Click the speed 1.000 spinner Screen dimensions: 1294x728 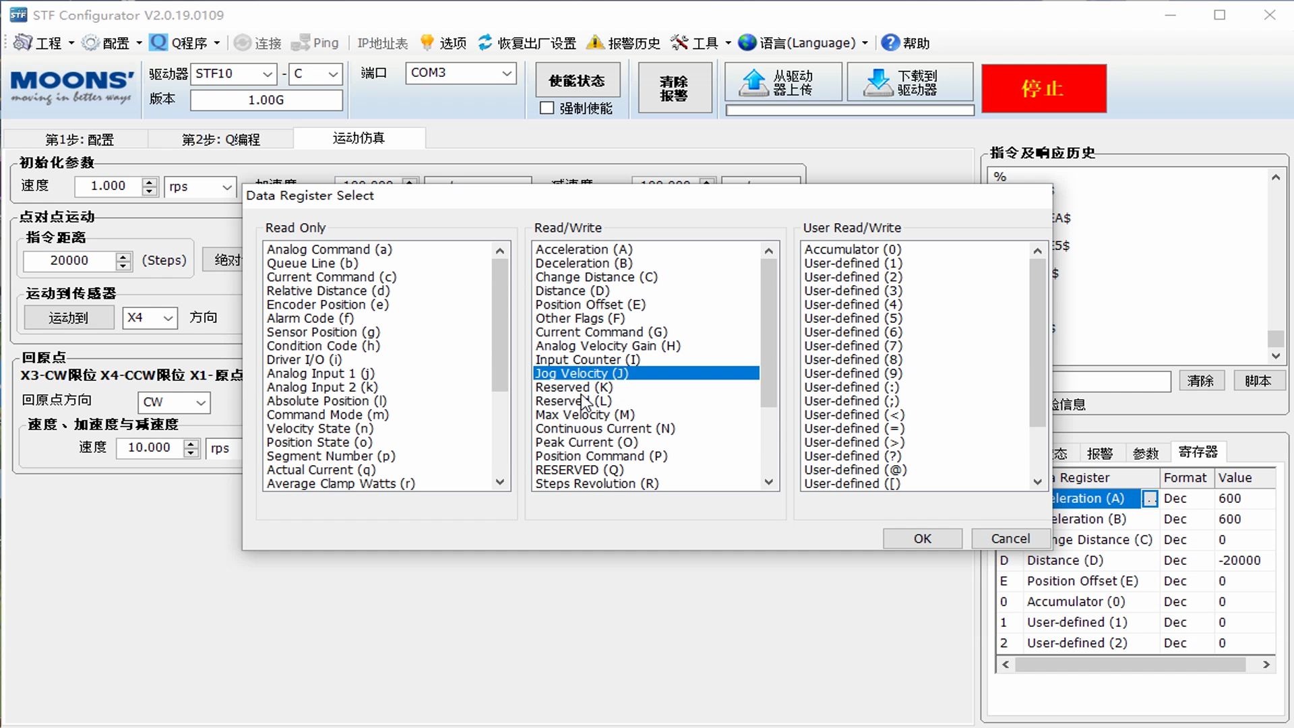pos(150,187)
